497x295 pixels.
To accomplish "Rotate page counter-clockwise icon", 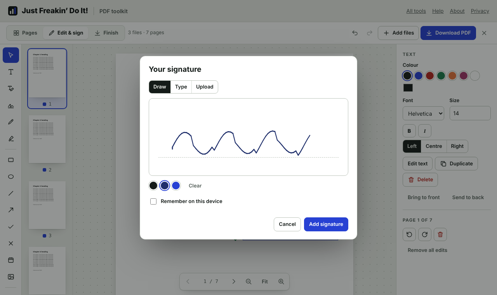I will click(409, 234).
